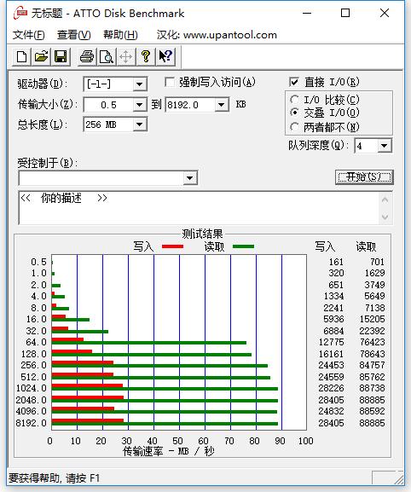
Task: Click the write value 24453 for 256.0
Action: (x=331, y=365)
